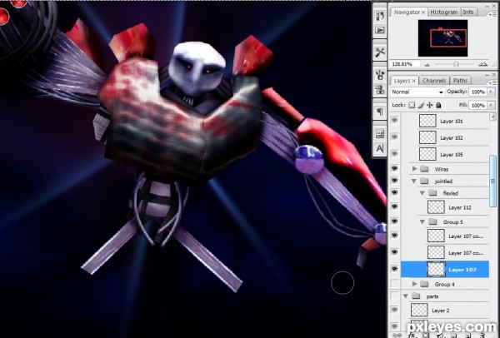Click the jointled group folder icon
500x338 pixels.
pyautogui.click(x=424, y=181)
